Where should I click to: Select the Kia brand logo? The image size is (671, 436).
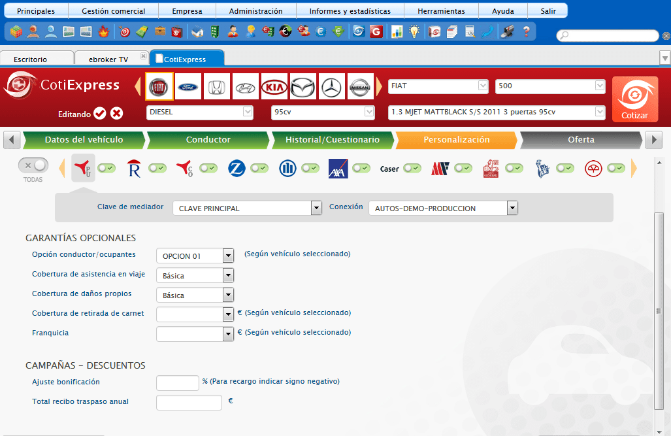coord(274,86)
